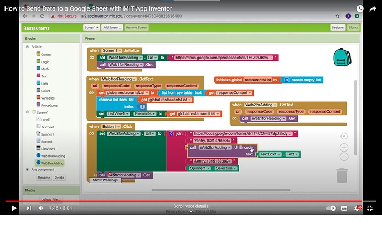Image resolution: width=382 pixels, height=234 pixels.
Task: Exit full screen mode
Action: pos(370,208)
